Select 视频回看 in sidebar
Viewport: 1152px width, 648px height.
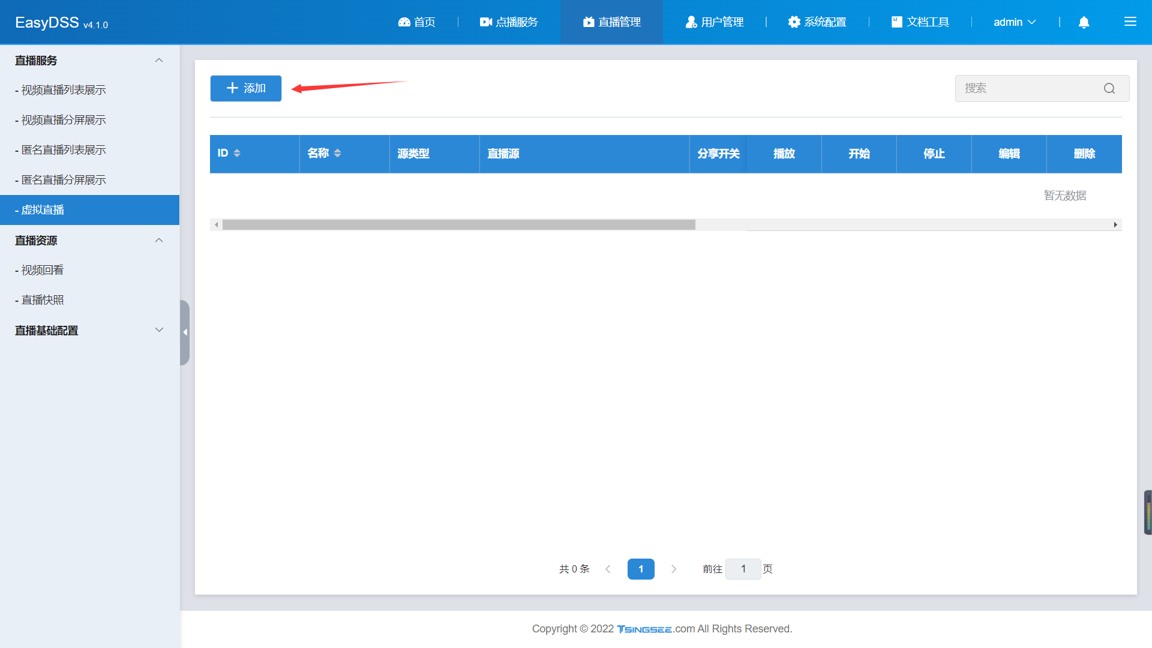pos(42,270)
